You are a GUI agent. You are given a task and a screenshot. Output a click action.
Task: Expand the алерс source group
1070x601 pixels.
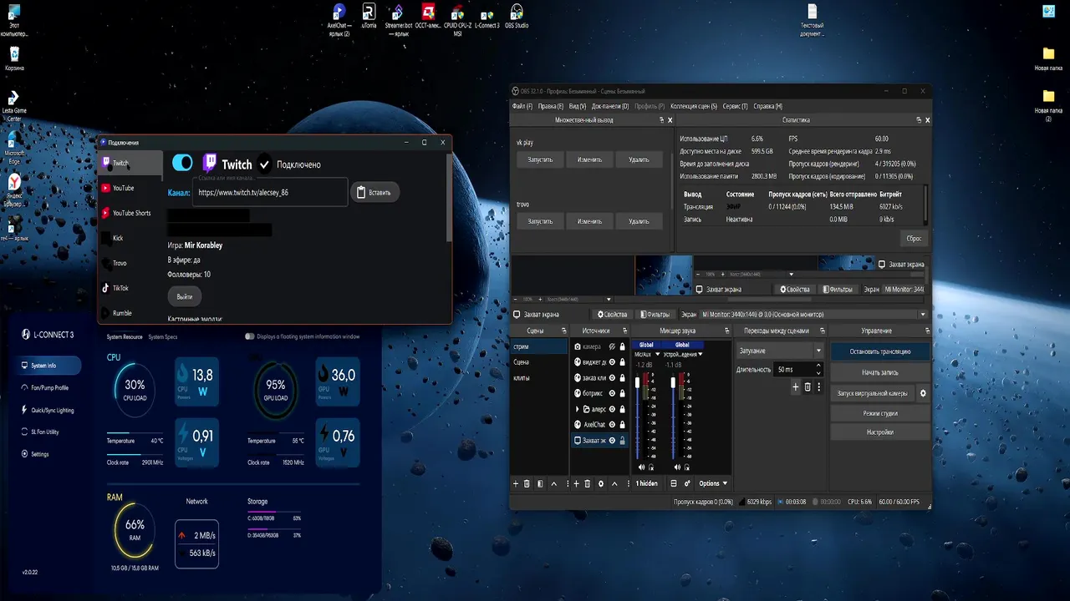577,409
